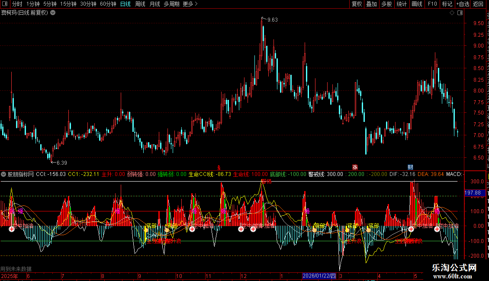Select the 1分钟 timeframe tab

click(33, 4)
